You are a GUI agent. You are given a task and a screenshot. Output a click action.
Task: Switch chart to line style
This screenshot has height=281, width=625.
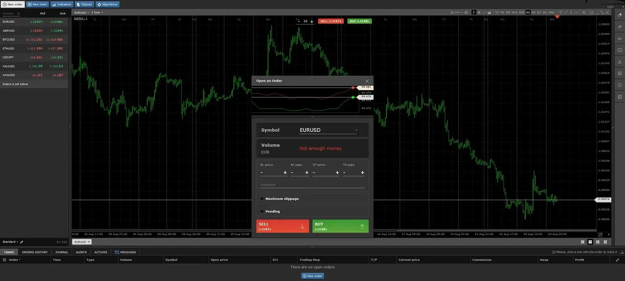coord(484,12)
